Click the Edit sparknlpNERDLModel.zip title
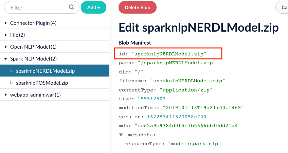This screenshot has height=153, width=288. coord(199,28)
